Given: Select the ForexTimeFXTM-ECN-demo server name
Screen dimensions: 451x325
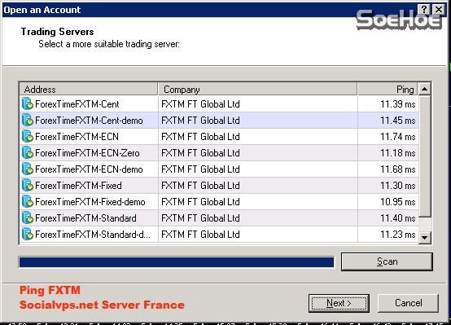Looking at the screenshot, I should 89,169.
